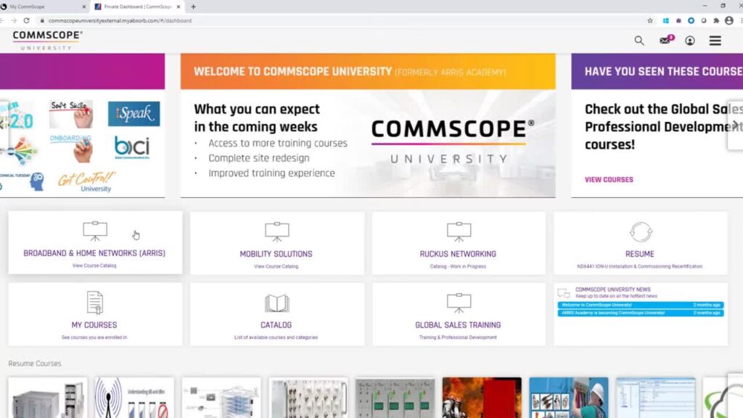The height and width of the screenshot is (418, 743).
Task: Open the My Courses tile
Action: click(94, 314)
